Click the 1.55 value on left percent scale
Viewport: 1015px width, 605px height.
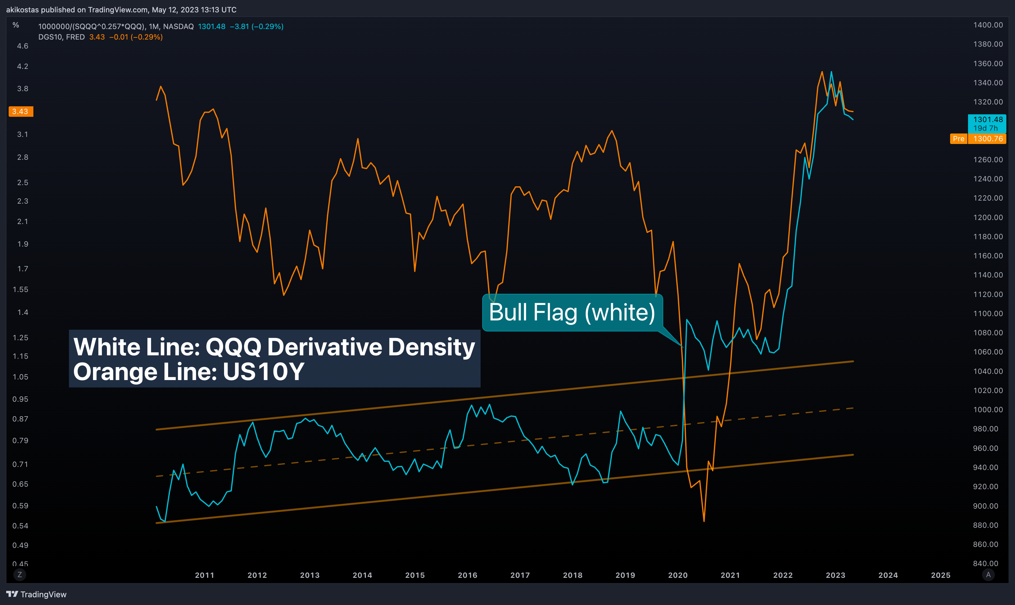tap(21, 290)
